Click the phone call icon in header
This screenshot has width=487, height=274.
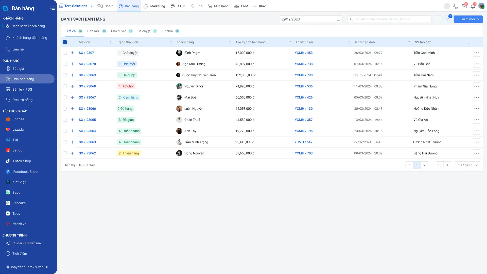click(456, 6)
